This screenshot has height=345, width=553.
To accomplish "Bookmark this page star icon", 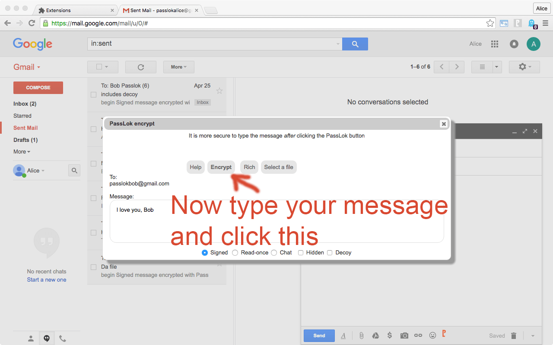I will pos(490,23).
